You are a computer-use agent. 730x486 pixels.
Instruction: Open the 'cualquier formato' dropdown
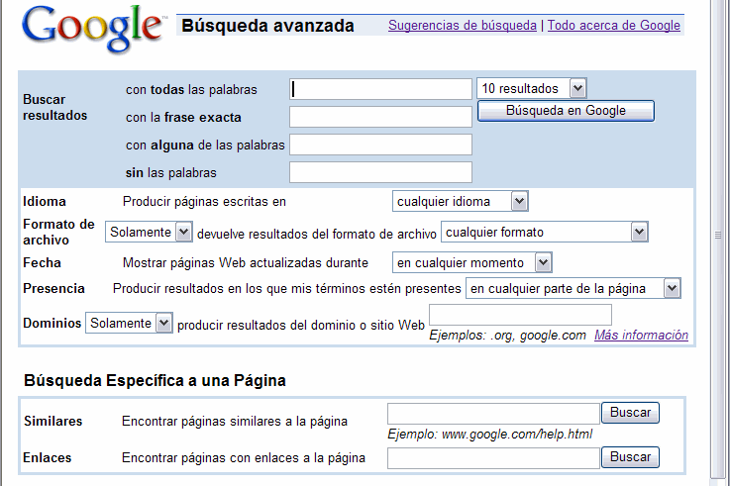(544, 232)
